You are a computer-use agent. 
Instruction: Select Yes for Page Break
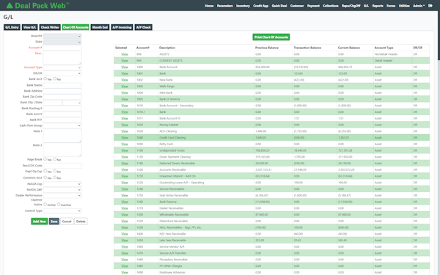45,159
